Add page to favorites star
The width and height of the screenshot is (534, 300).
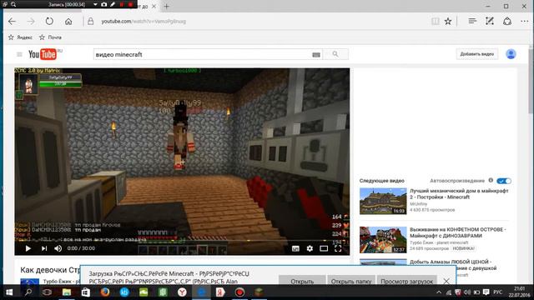point(448,22)
